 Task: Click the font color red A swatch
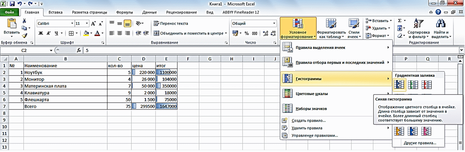97,33
